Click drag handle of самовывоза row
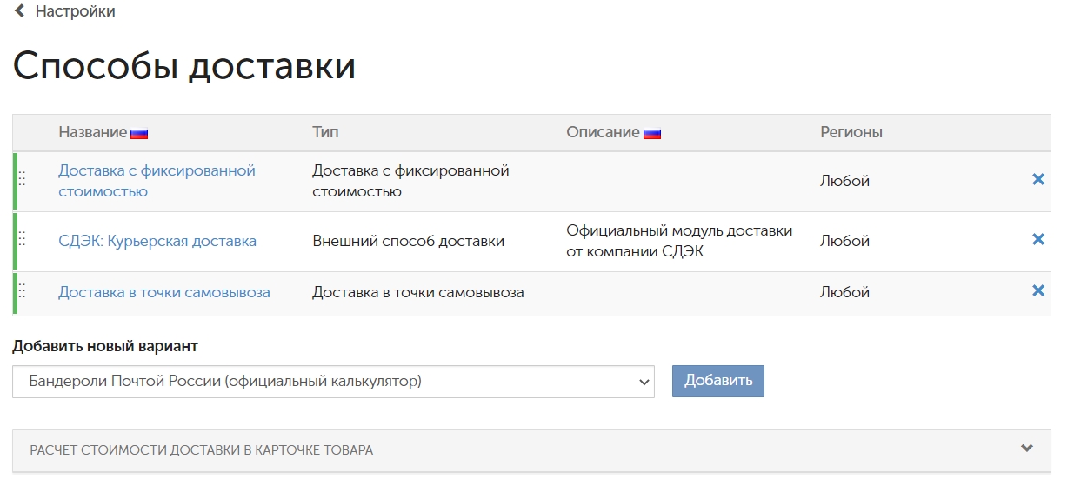This screenshot has width=1074, height=486. [22, 291]
